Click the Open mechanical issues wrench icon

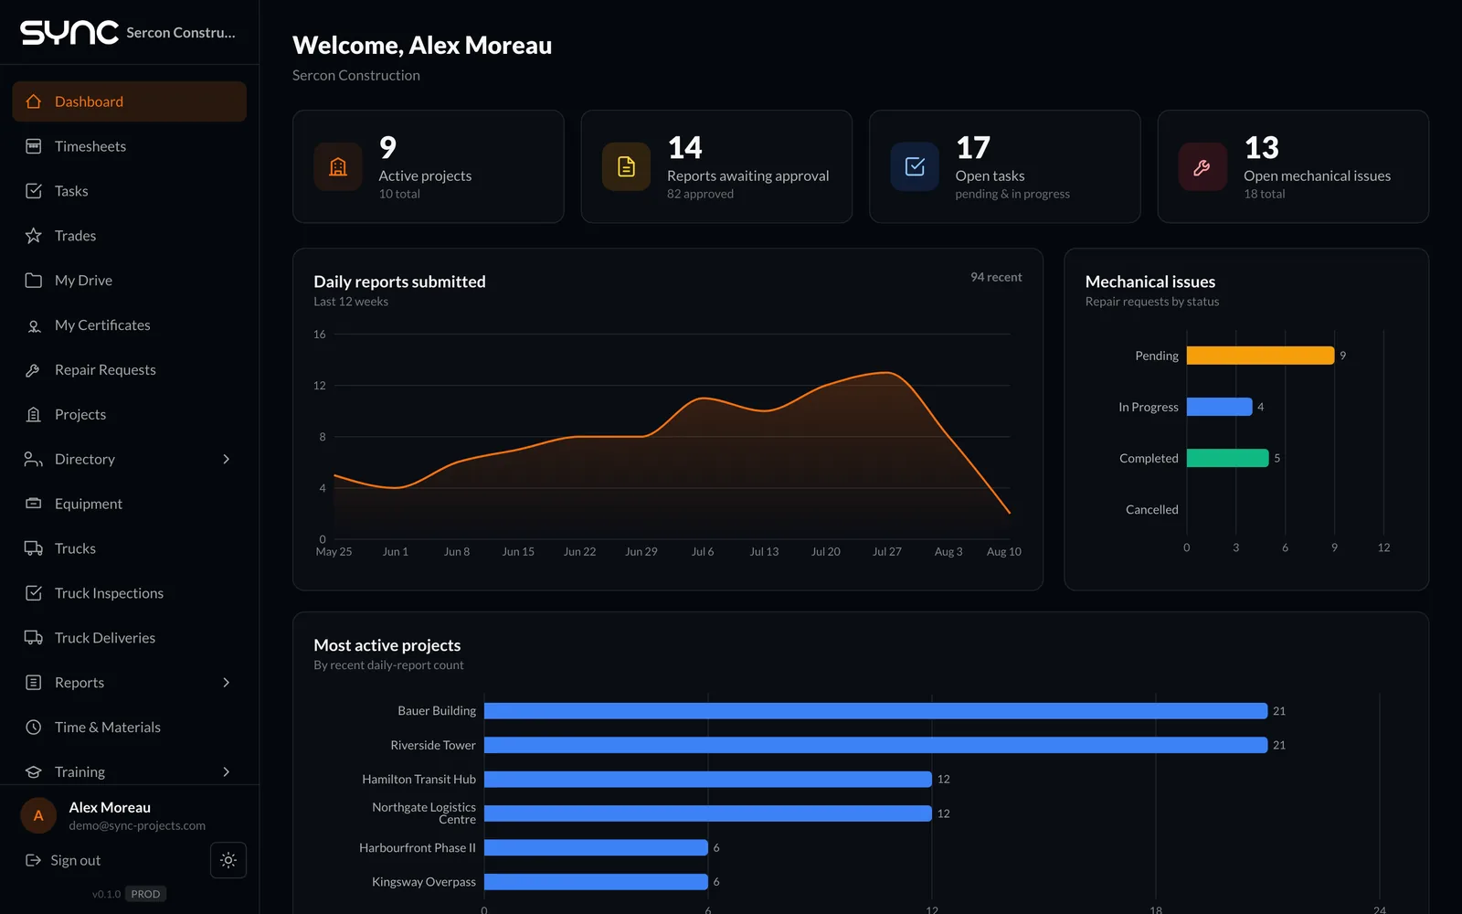click(x=1202, y=166)
